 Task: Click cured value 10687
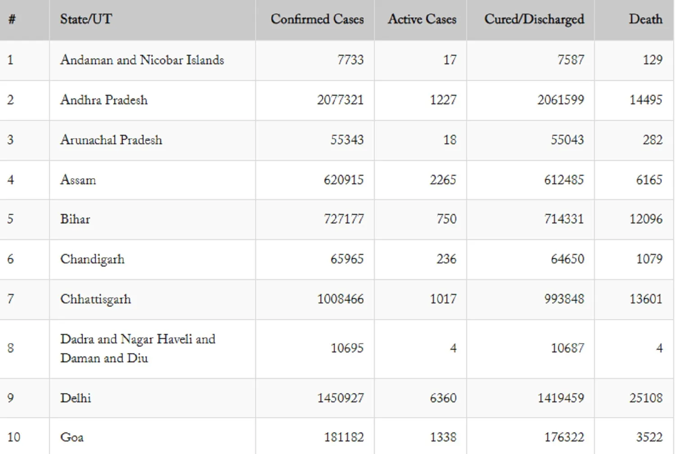tap(567, 348)
